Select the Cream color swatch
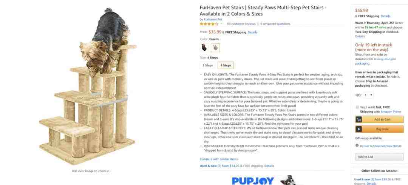Screen dimensions: 408x185 point(215,47)
